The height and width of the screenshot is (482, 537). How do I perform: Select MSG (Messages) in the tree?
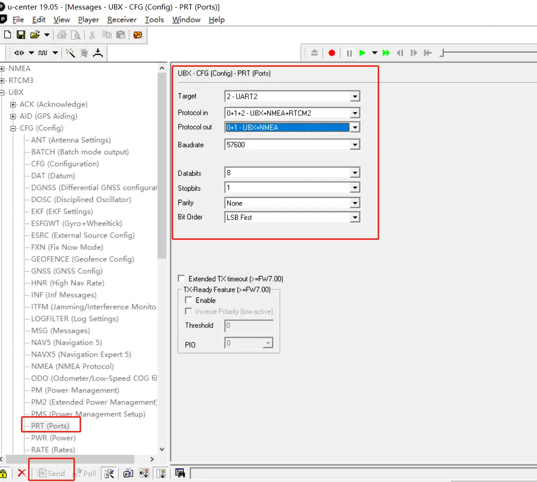click(x=60, y=330)
